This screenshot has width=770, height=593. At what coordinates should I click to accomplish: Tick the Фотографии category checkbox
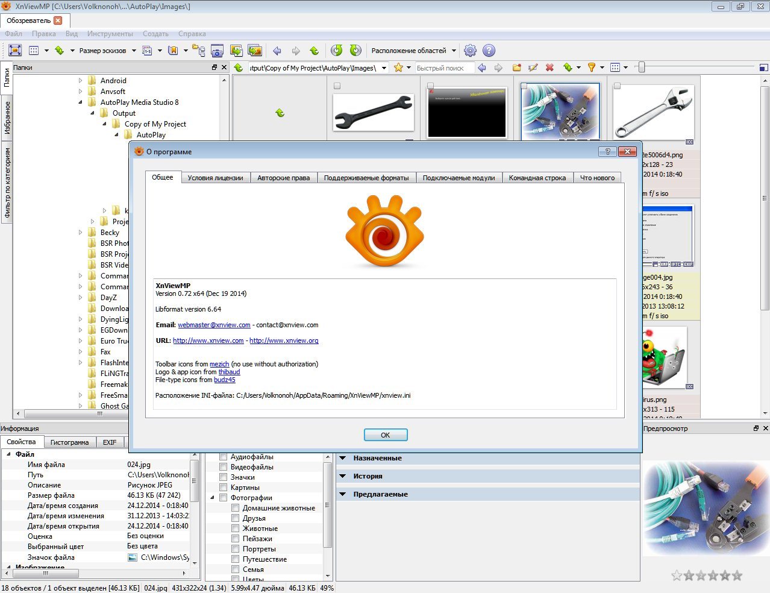coord(223,498)
